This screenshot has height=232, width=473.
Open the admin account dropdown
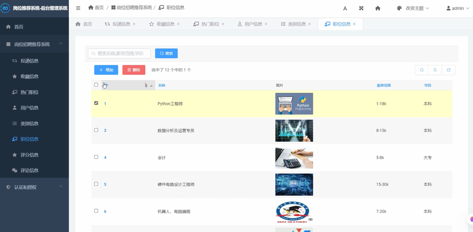coord(458,8)
